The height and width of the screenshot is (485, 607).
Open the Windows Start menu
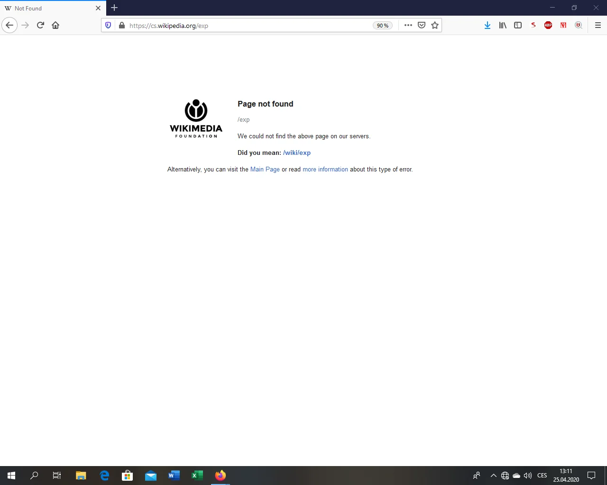[11, 476]
